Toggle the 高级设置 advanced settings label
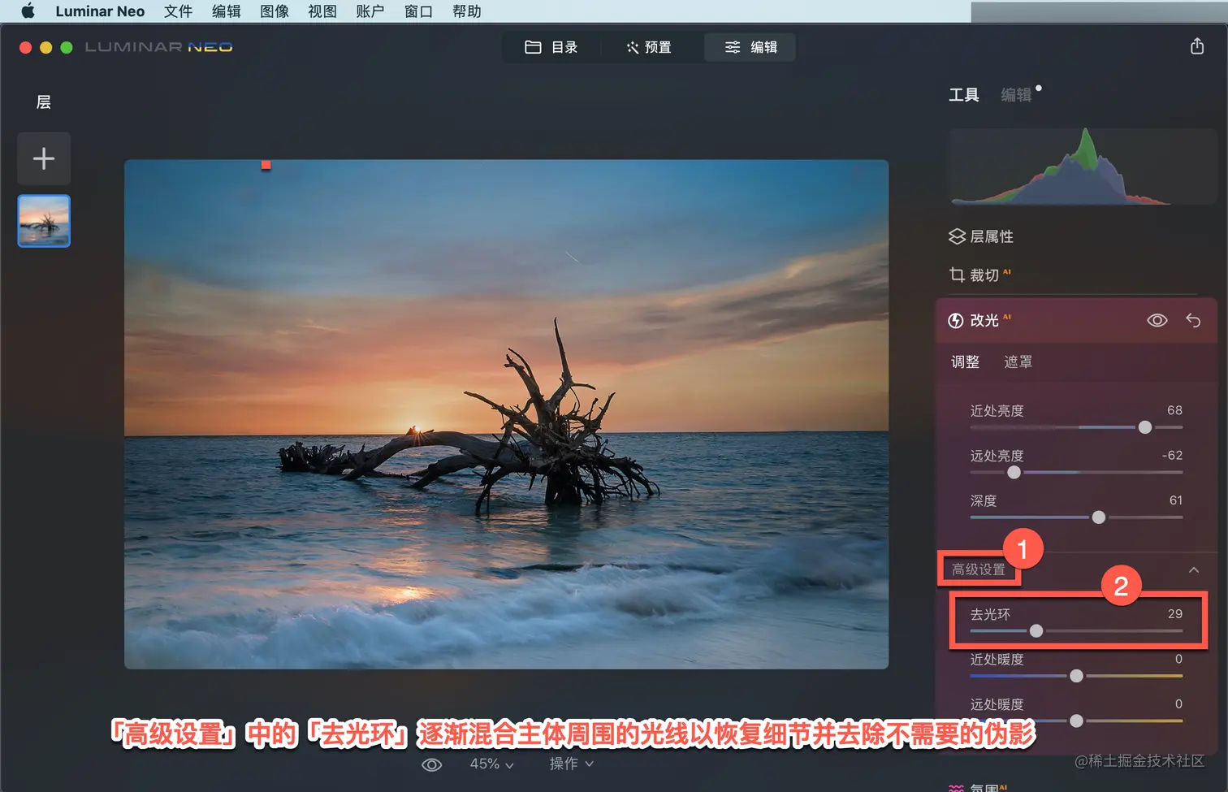The height and width of the screenshot is (792, 1228). pos(979,569)
